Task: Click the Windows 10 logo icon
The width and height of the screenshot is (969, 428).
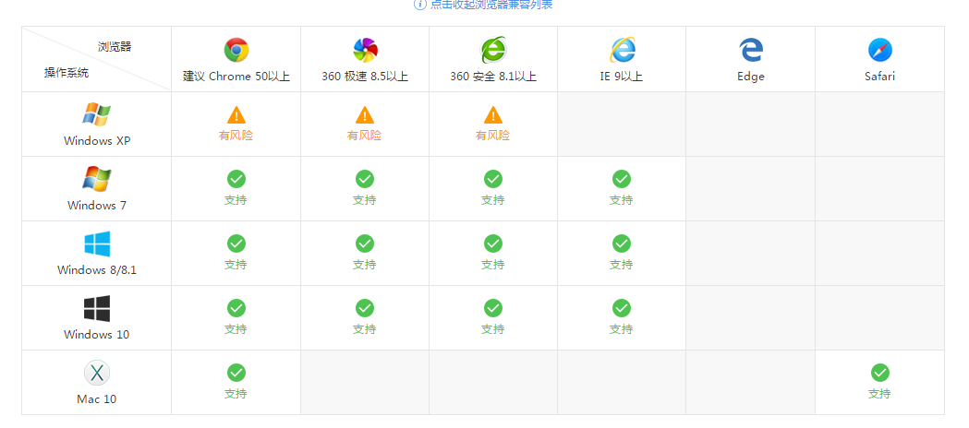Action: (x=97, y=308)
